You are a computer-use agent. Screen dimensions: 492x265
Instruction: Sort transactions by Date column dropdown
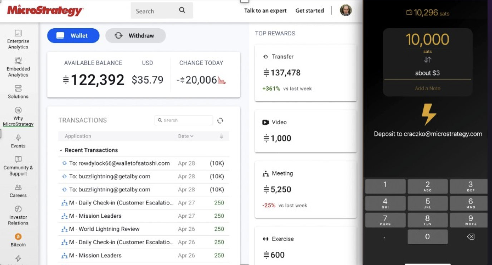[186, 136]
